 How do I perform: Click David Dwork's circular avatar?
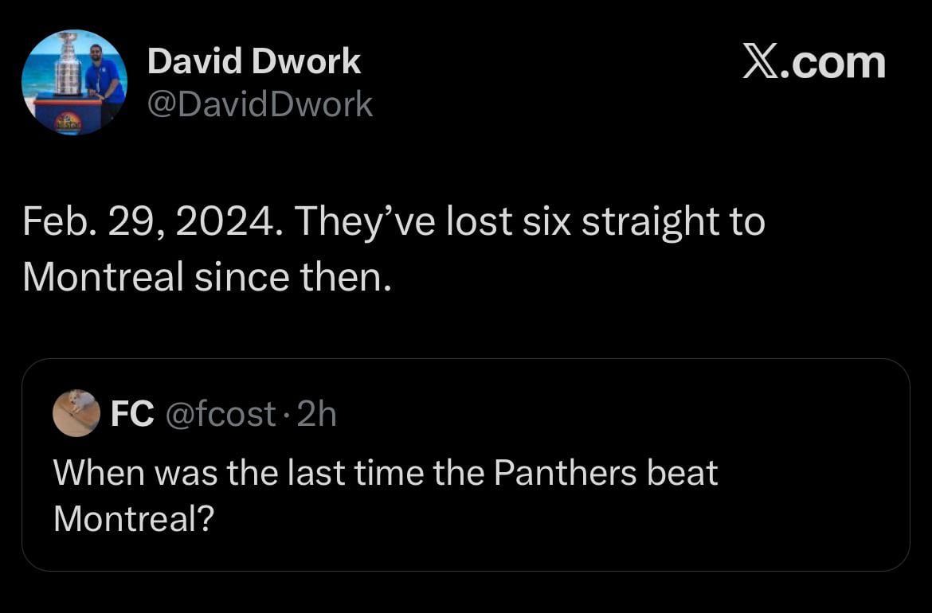(x=72, y=82)
